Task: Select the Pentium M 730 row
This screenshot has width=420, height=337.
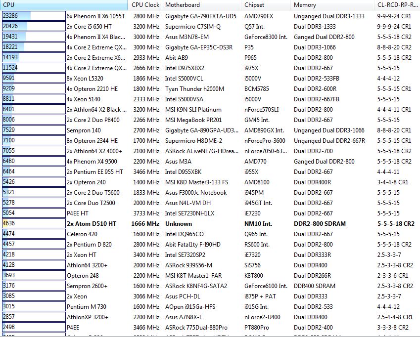Action: pos(210,306)
